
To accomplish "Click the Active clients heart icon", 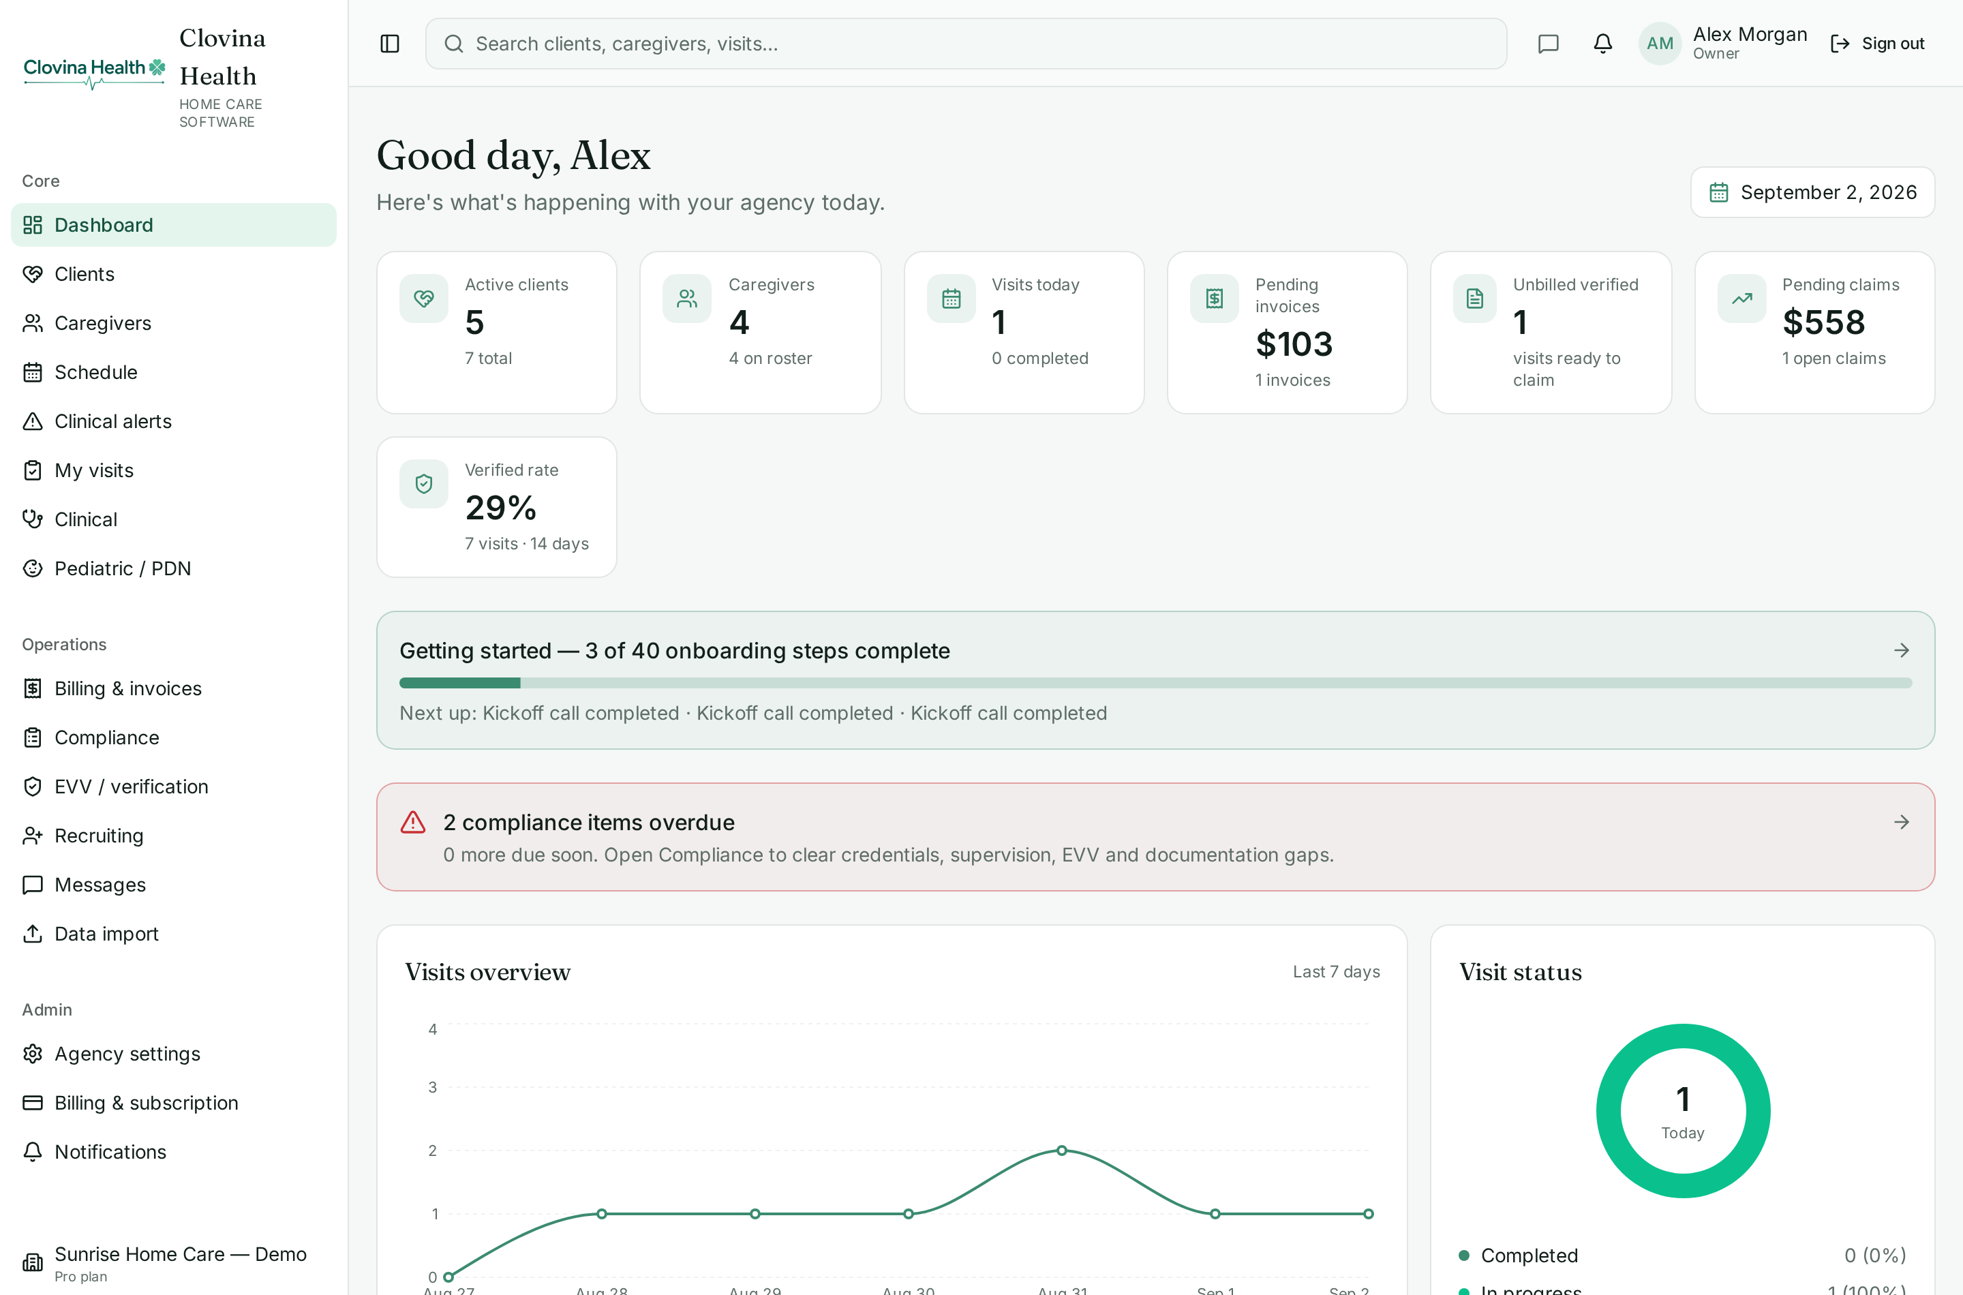I will [424, 298].
